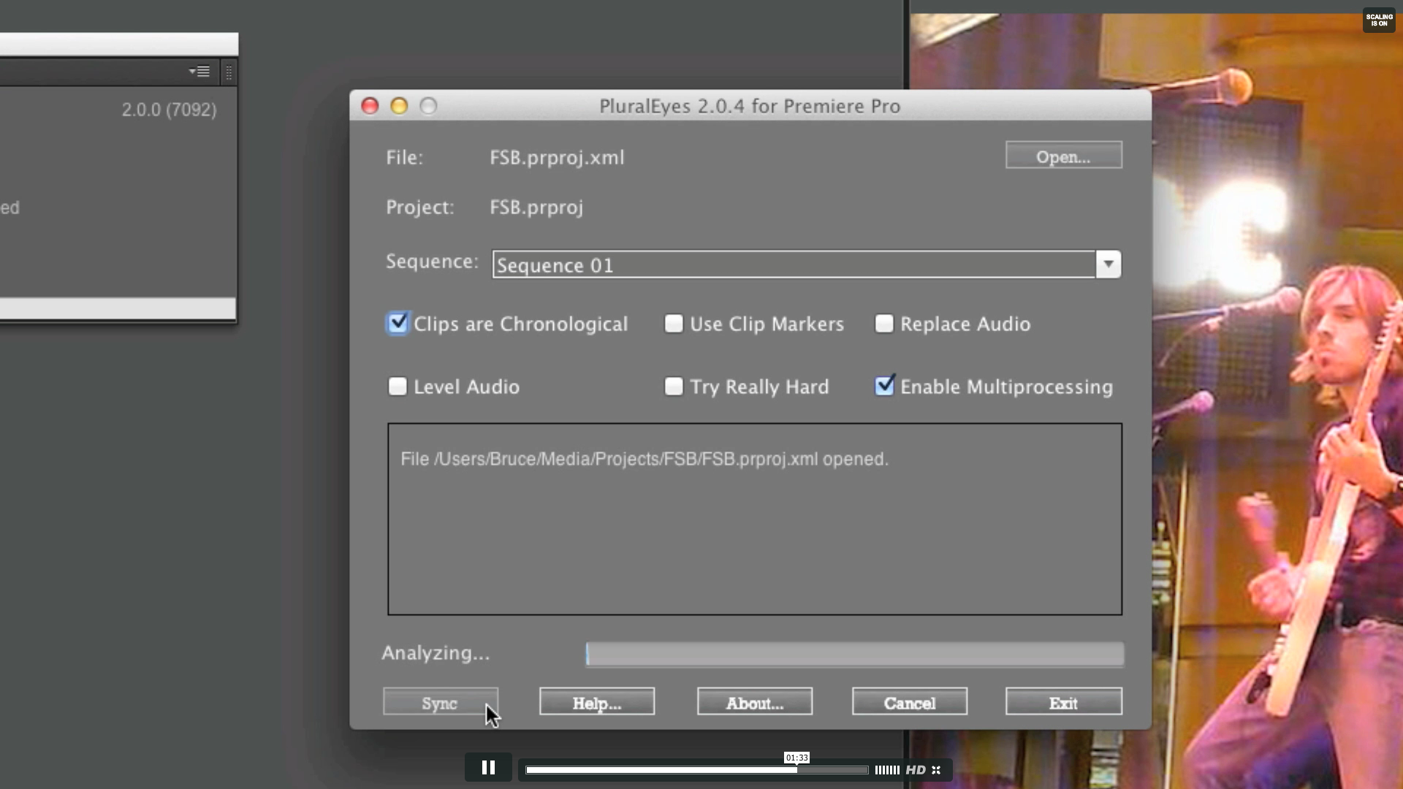Click version text 2.0.0 (7092)
The width and height of the screenshot is (1403, 789).
coord(169,110)
